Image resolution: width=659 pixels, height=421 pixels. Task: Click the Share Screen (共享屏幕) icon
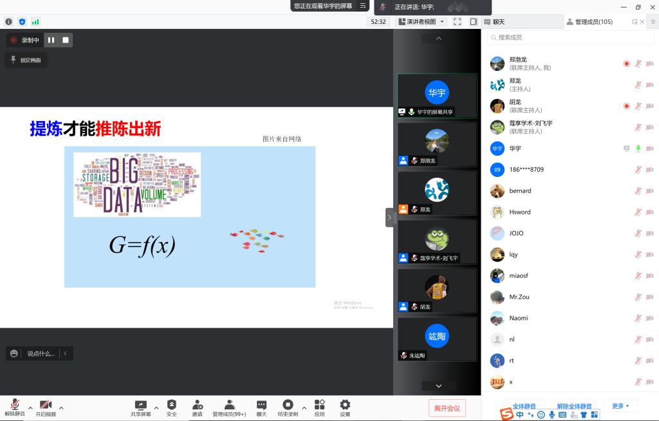140,405
